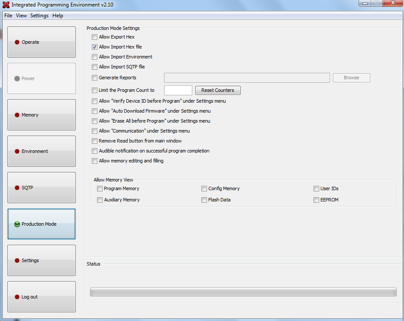Open the View menu

[21, 15]
